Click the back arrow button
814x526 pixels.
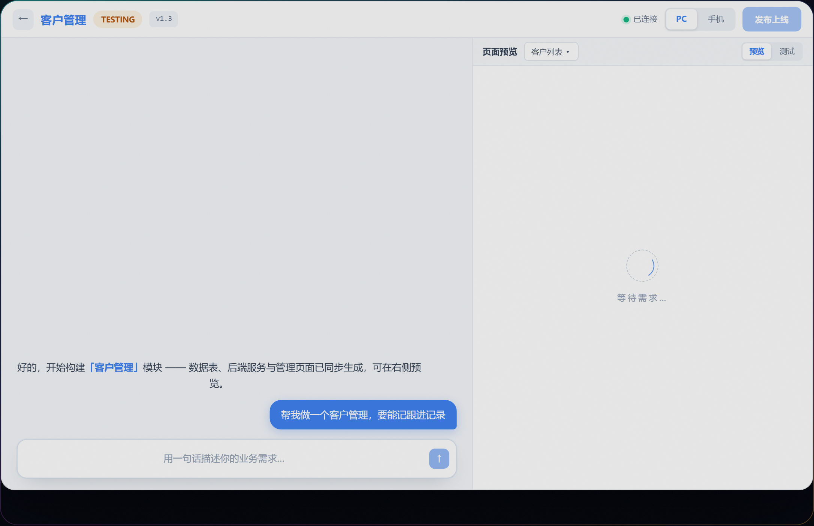pyautogui.click(x=23, y=19)
